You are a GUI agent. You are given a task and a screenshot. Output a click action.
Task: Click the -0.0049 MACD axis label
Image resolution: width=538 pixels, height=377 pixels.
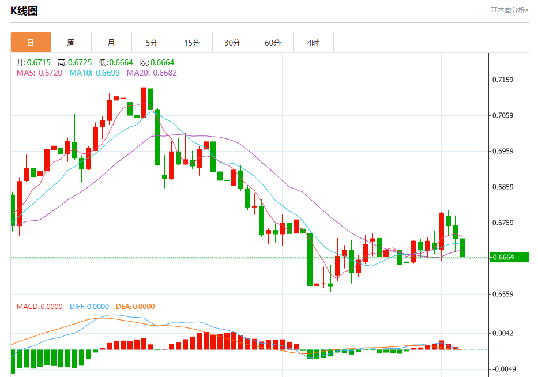[504, 369]
